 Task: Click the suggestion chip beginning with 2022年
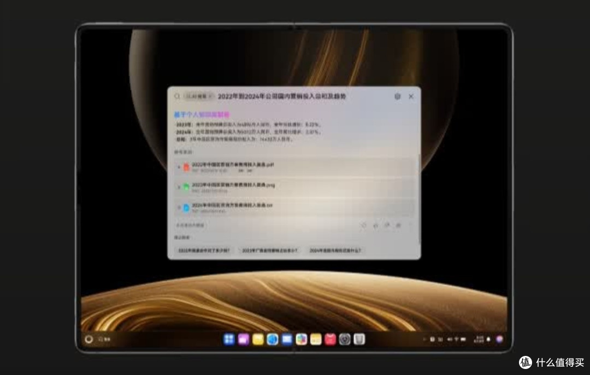tap(204, 250)
